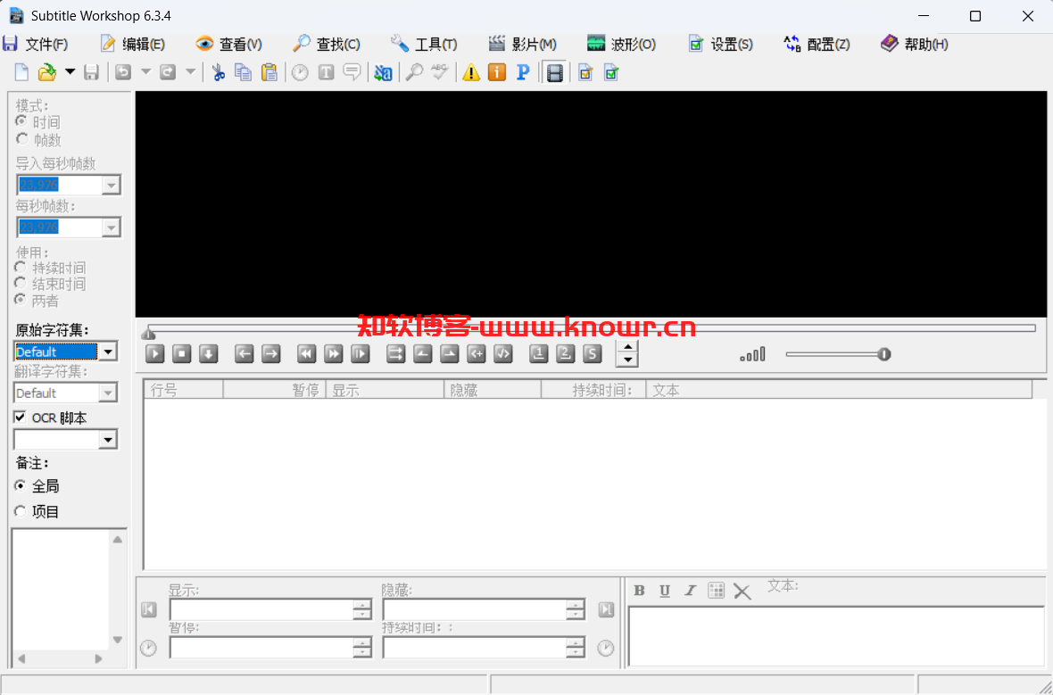The height and width of the screenshot is (695, 1053).
Task: Click the open folder toolbar icon
Action: (47, 72)
